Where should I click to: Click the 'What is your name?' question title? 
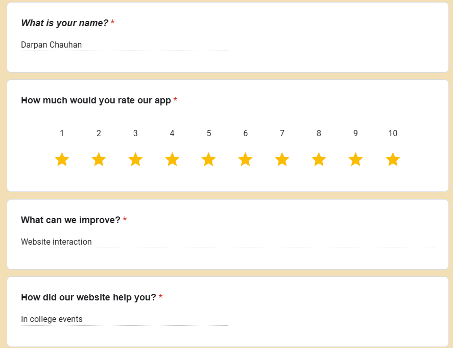(64, 23)
